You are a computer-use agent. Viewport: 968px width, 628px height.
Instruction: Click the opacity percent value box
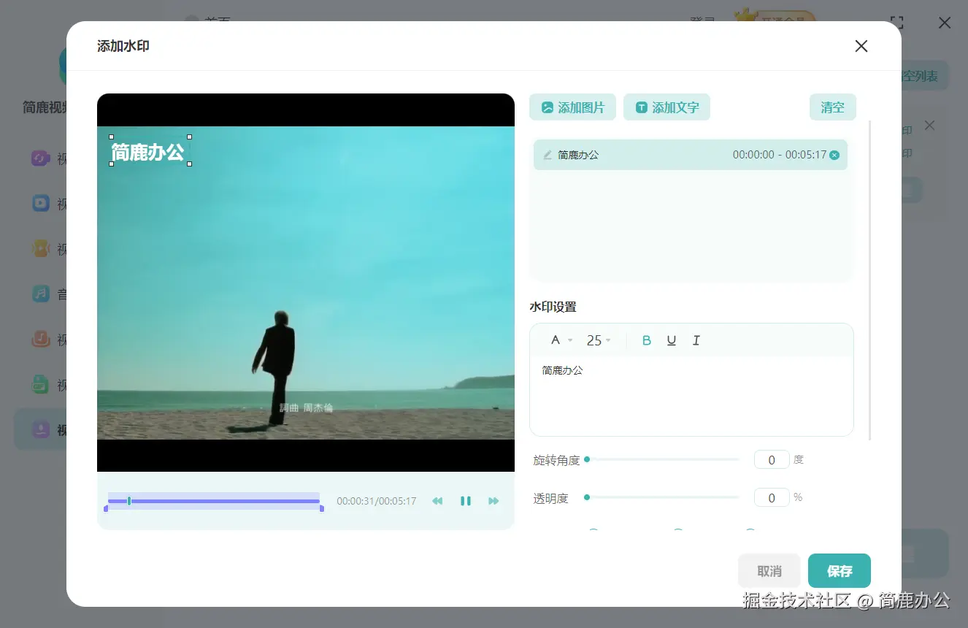(x=772, y=498)
